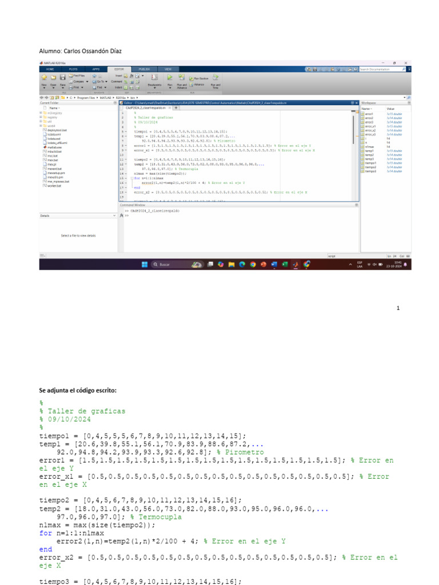This screenshot has width=439, height=585.
Task: Open the temp1 variable in Workspace
Action: 370,150
